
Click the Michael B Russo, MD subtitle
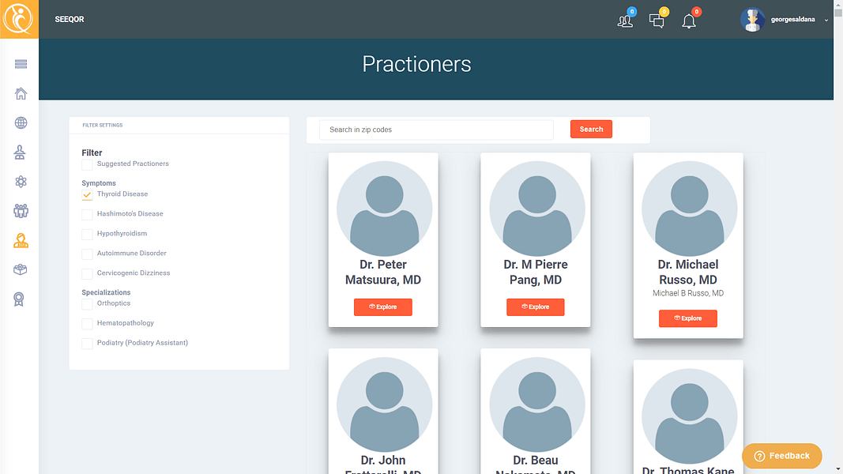tap(688, 293)
